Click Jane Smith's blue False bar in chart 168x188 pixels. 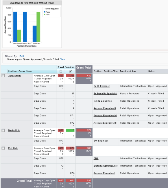point(15,27)
